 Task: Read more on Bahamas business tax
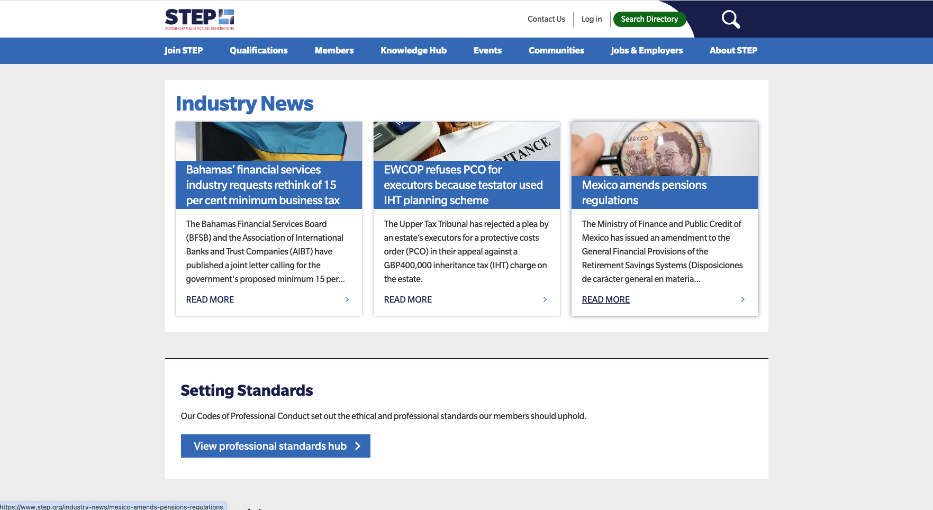210,299
